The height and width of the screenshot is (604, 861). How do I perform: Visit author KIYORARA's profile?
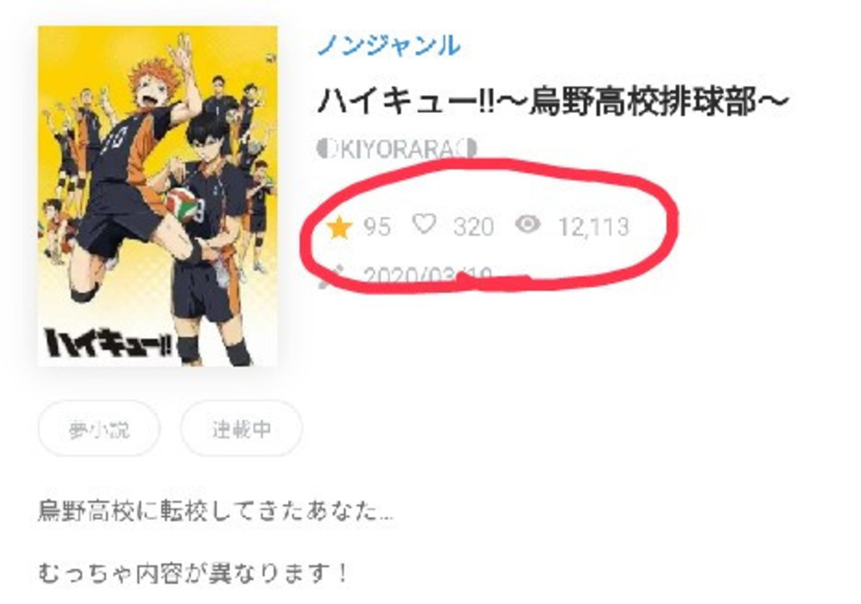click(397, 149)
